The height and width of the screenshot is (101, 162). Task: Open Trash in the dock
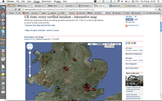[3, 96]
